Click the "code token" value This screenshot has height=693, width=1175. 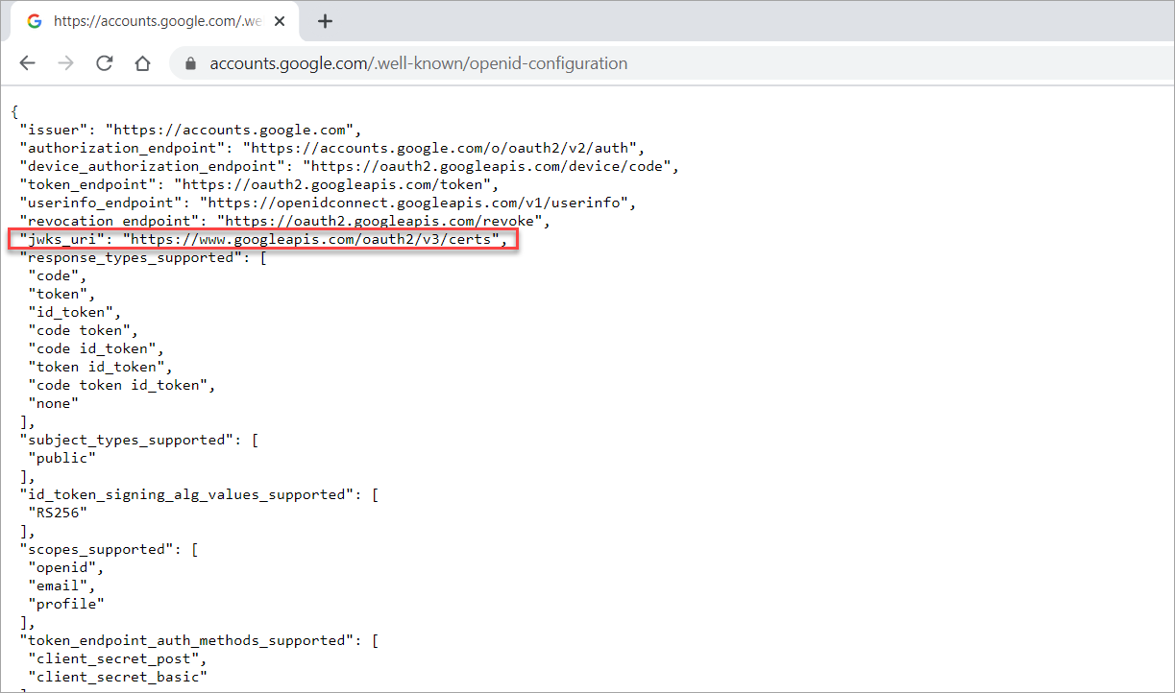(79, 330)
